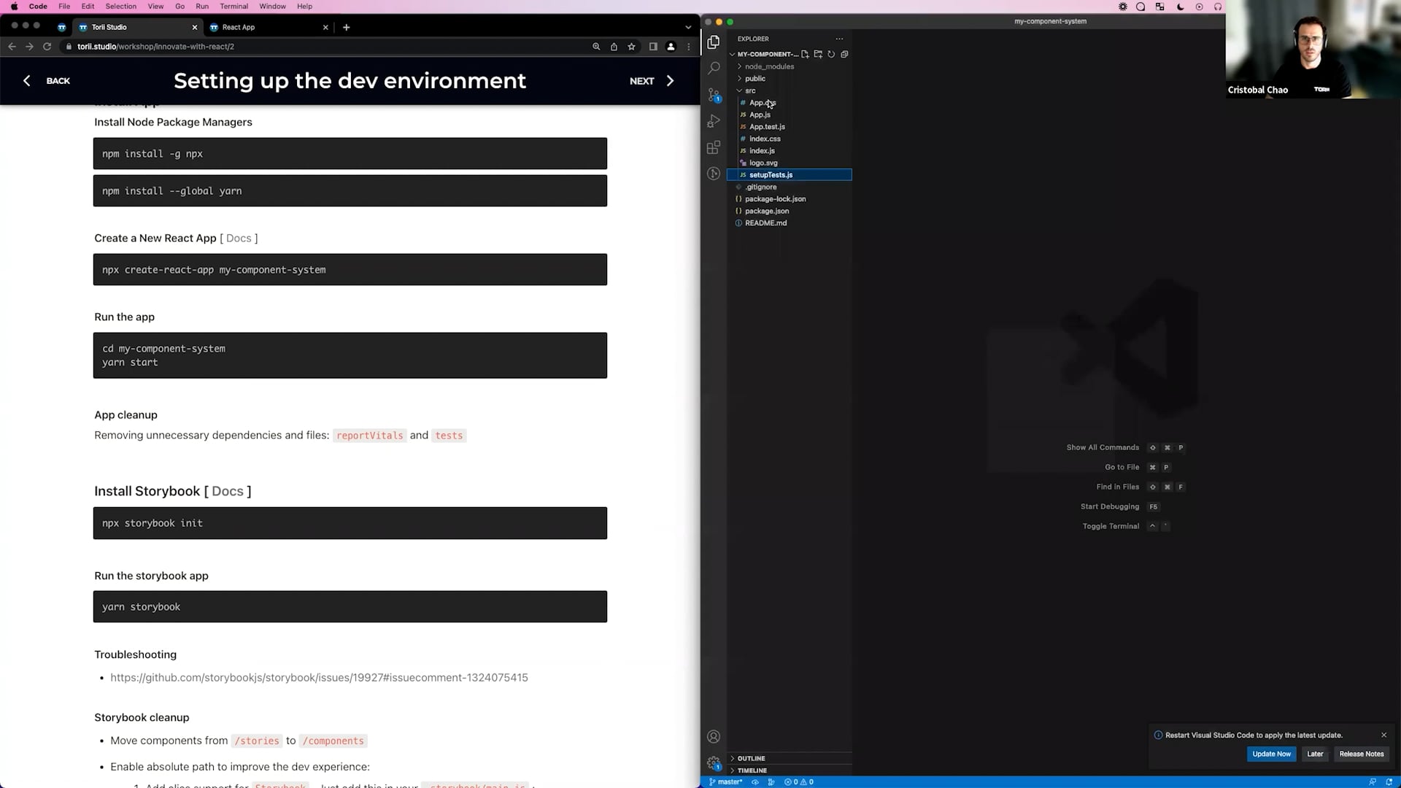Expand the public folder
Viewport: 1401px width, 788px height.
(x=790, y=78)
